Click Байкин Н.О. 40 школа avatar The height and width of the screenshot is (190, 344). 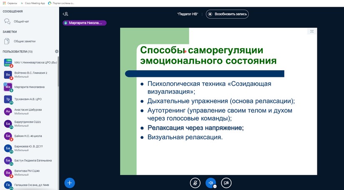click(x=8, y=136)
